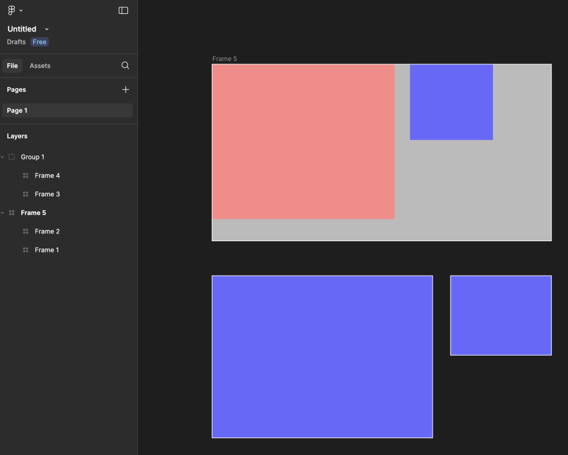The height and width of the screenshot is (455, 568).
Task: Select Page 1 in pages list
Action: click(67, 110)
